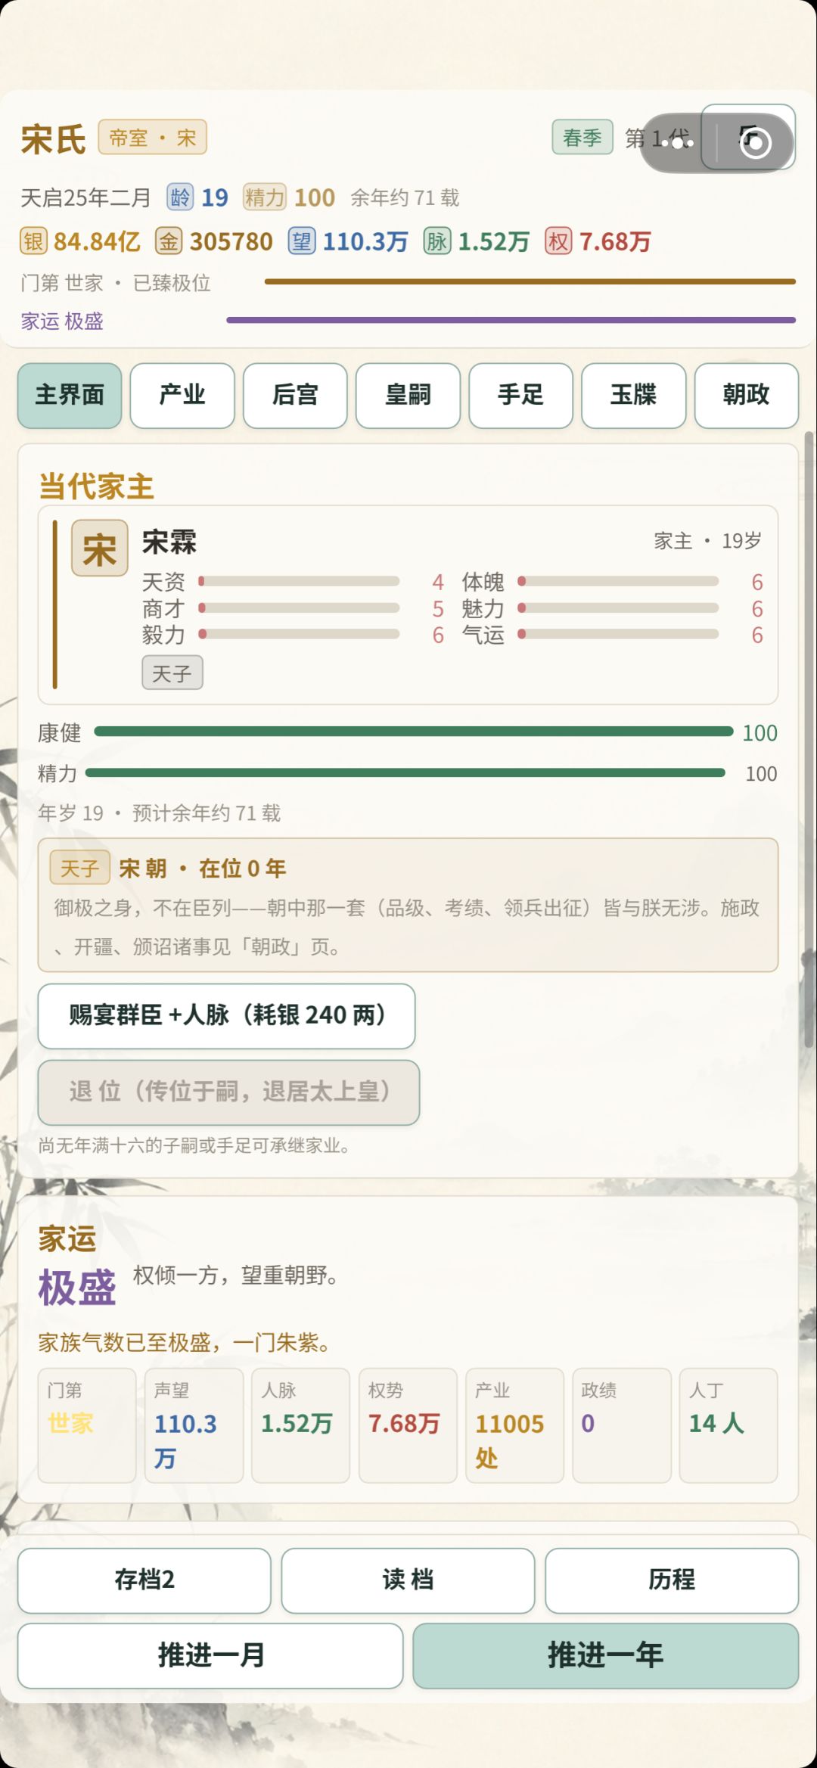The width and height of the screenshot is (817, 1768).
Task: Open the 皇嗣 tab
Action: 408,395
